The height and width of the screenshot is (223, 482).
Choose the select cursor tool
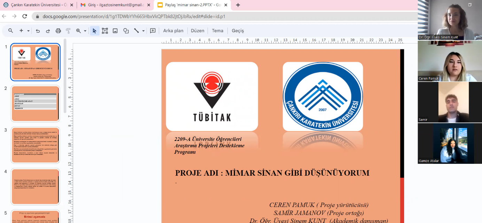coord(94,31)
